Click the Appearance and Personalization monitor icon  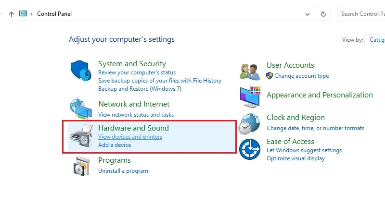(250, 96)
